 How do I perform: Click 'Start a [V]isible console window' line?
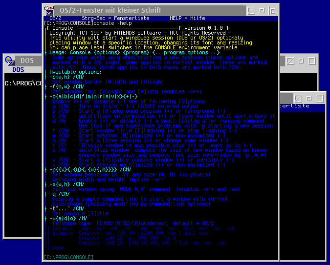click(143, 160)
